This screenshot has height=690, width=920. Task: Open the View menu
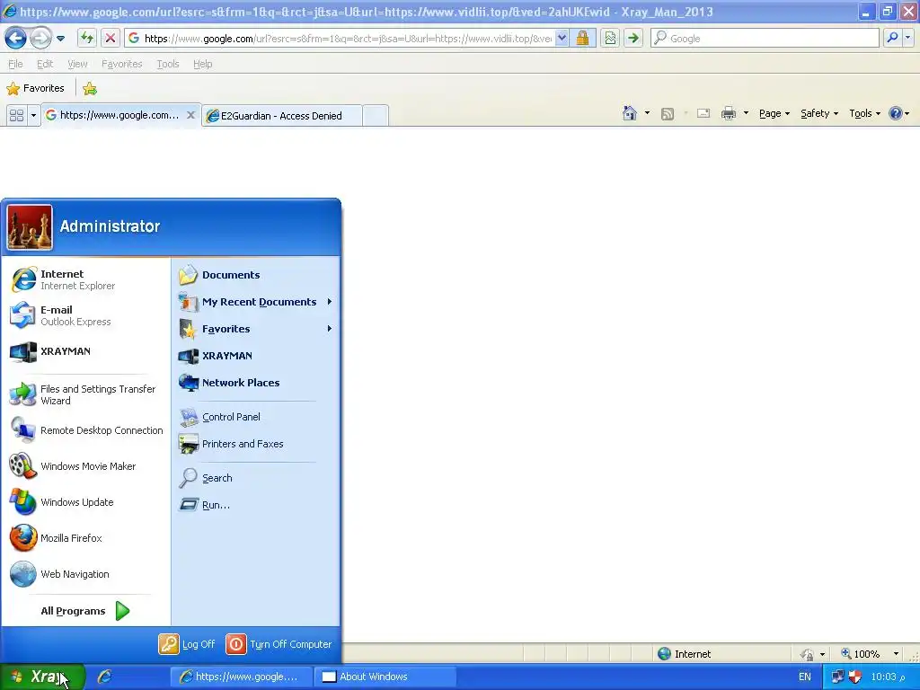click(77, 64)
